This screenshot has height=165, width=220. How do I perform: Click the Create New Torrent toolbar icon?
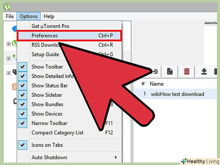pyautogui.click(x=170, y=71)
